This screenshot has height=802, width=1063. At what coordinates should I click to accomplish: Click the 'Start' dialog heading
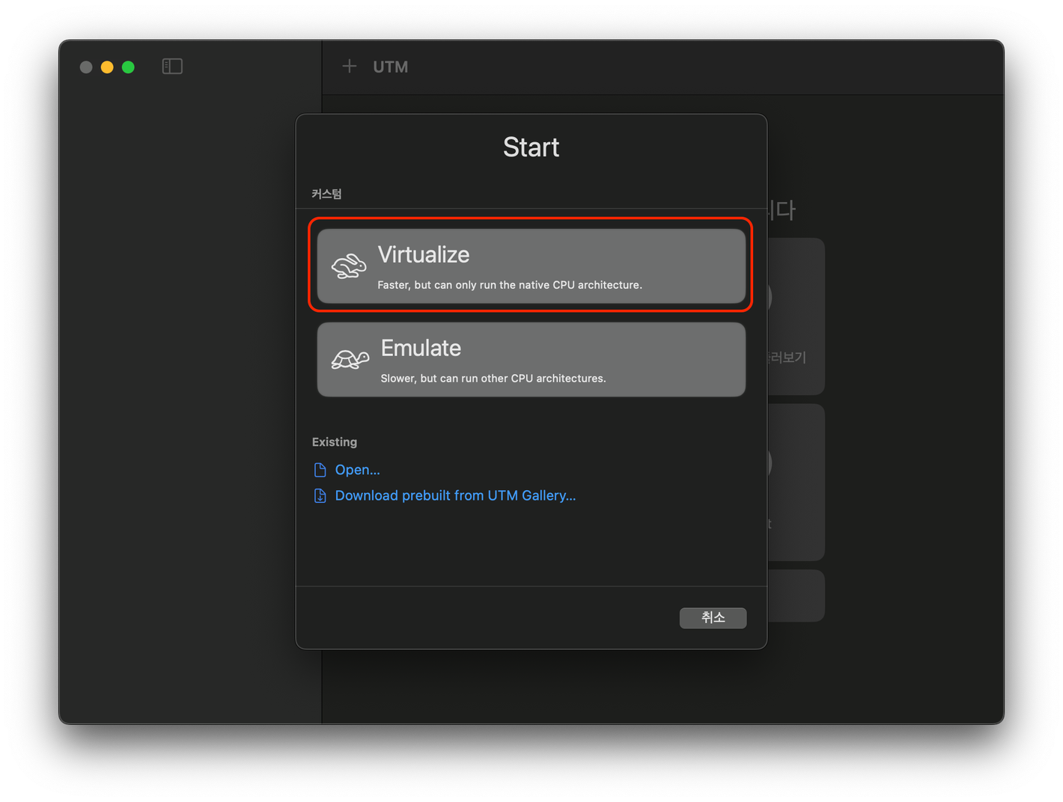[x=531, y=147]
